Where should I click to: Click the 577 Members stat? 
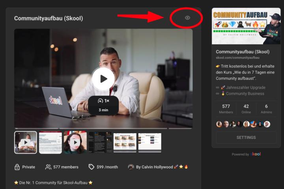point(226,109)
